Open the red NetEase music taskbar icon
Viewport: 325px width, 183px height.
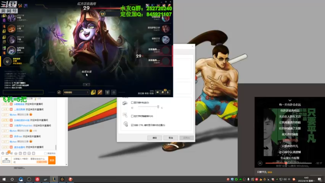tap(37, 179)
